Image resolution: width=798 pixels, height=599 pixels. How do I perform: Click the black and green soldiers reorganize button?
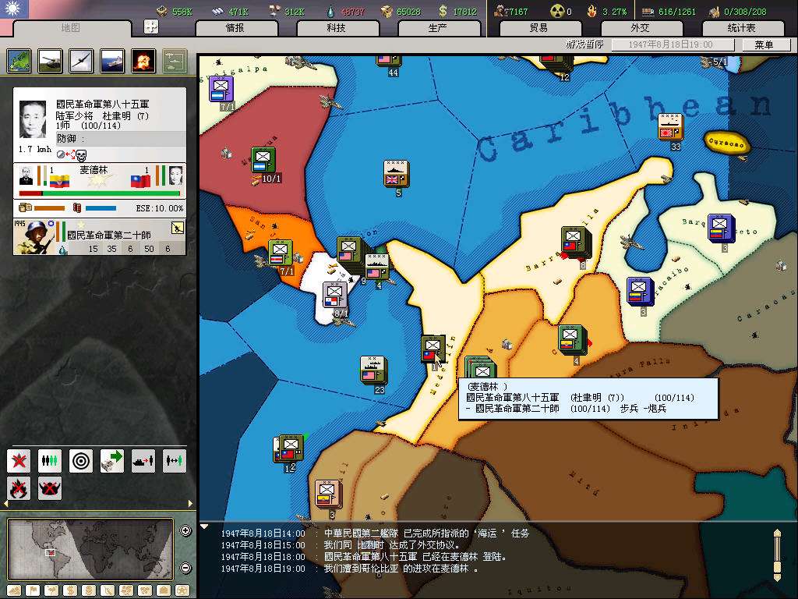coord(50,461)
